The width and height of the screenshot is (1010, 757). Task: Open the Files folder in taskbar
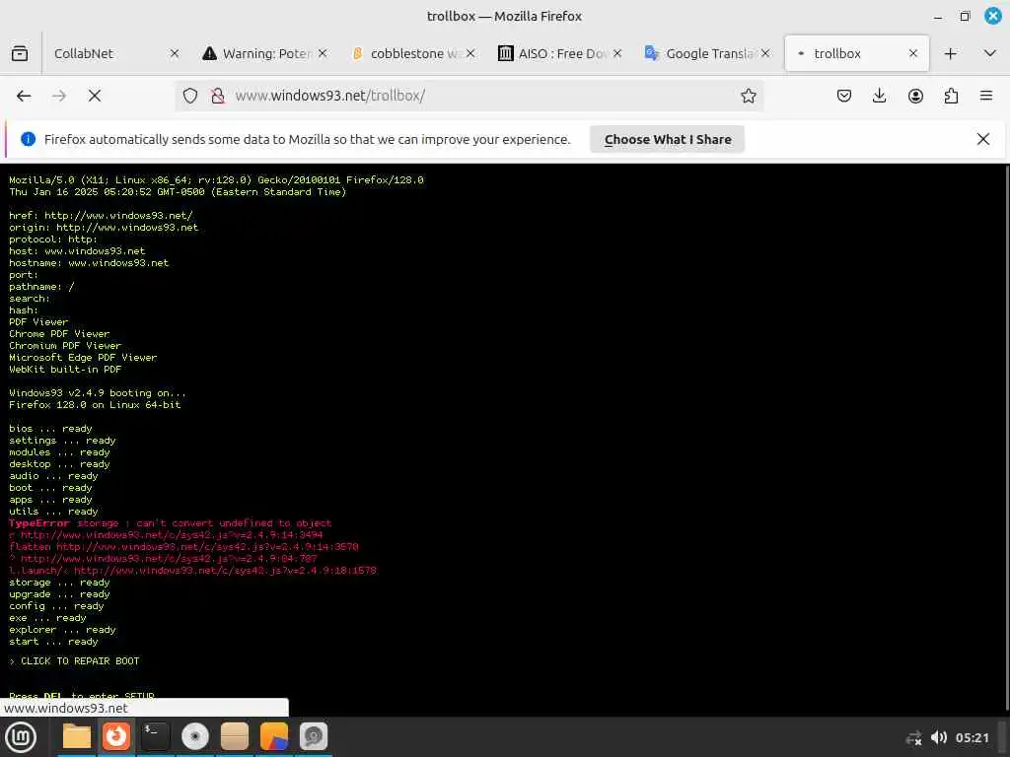pyautogui.click(x=77, y=736)
